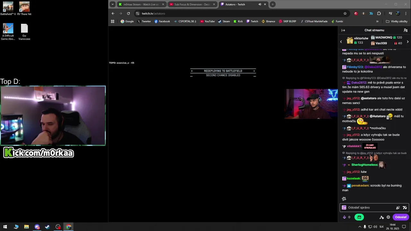Open the celebration party popper icon
The image size is (411, 231).
click(398, 208)
